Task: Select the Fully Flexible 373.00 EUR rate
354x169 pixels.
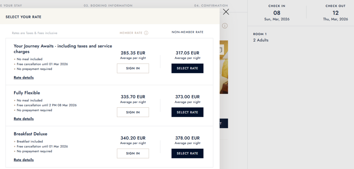Action: click(187, 112)
